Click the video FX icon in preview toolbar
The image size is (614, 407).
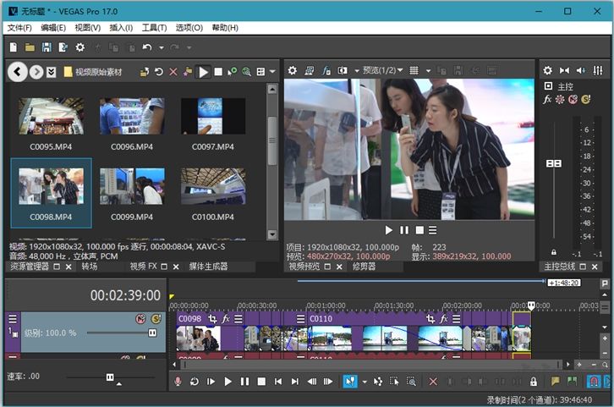tap(327, 71)
